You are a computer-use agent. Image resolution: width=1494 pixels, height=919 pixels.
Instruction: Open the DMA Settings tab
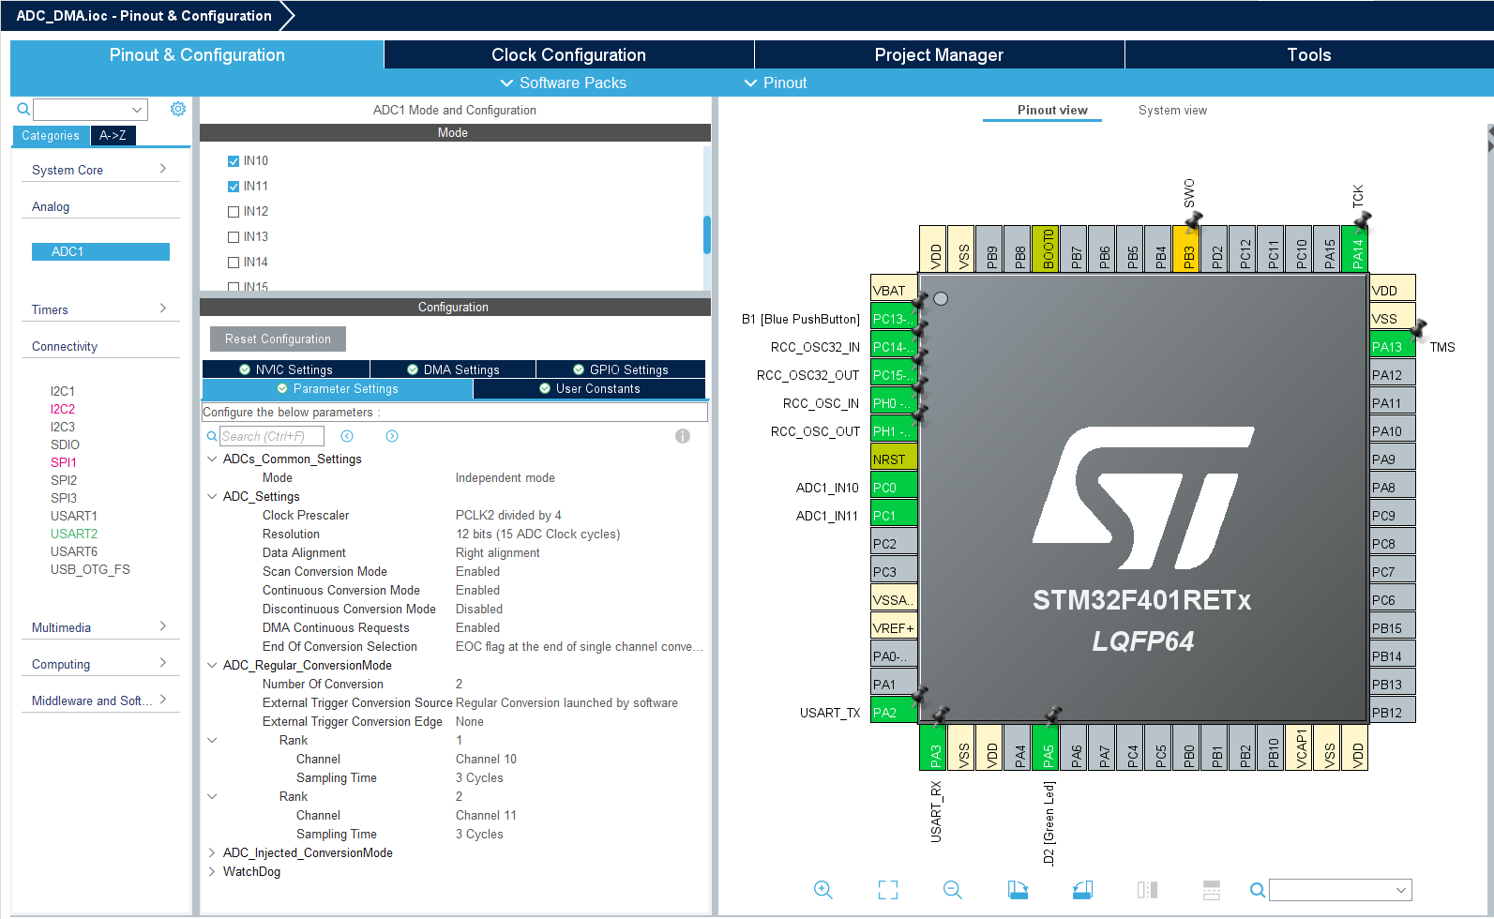(x=453, y=369)
